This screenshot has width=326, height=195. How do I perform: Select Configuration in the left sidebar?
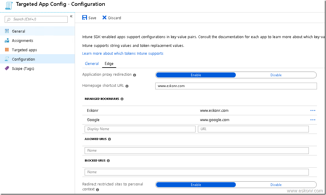(24, 59)
